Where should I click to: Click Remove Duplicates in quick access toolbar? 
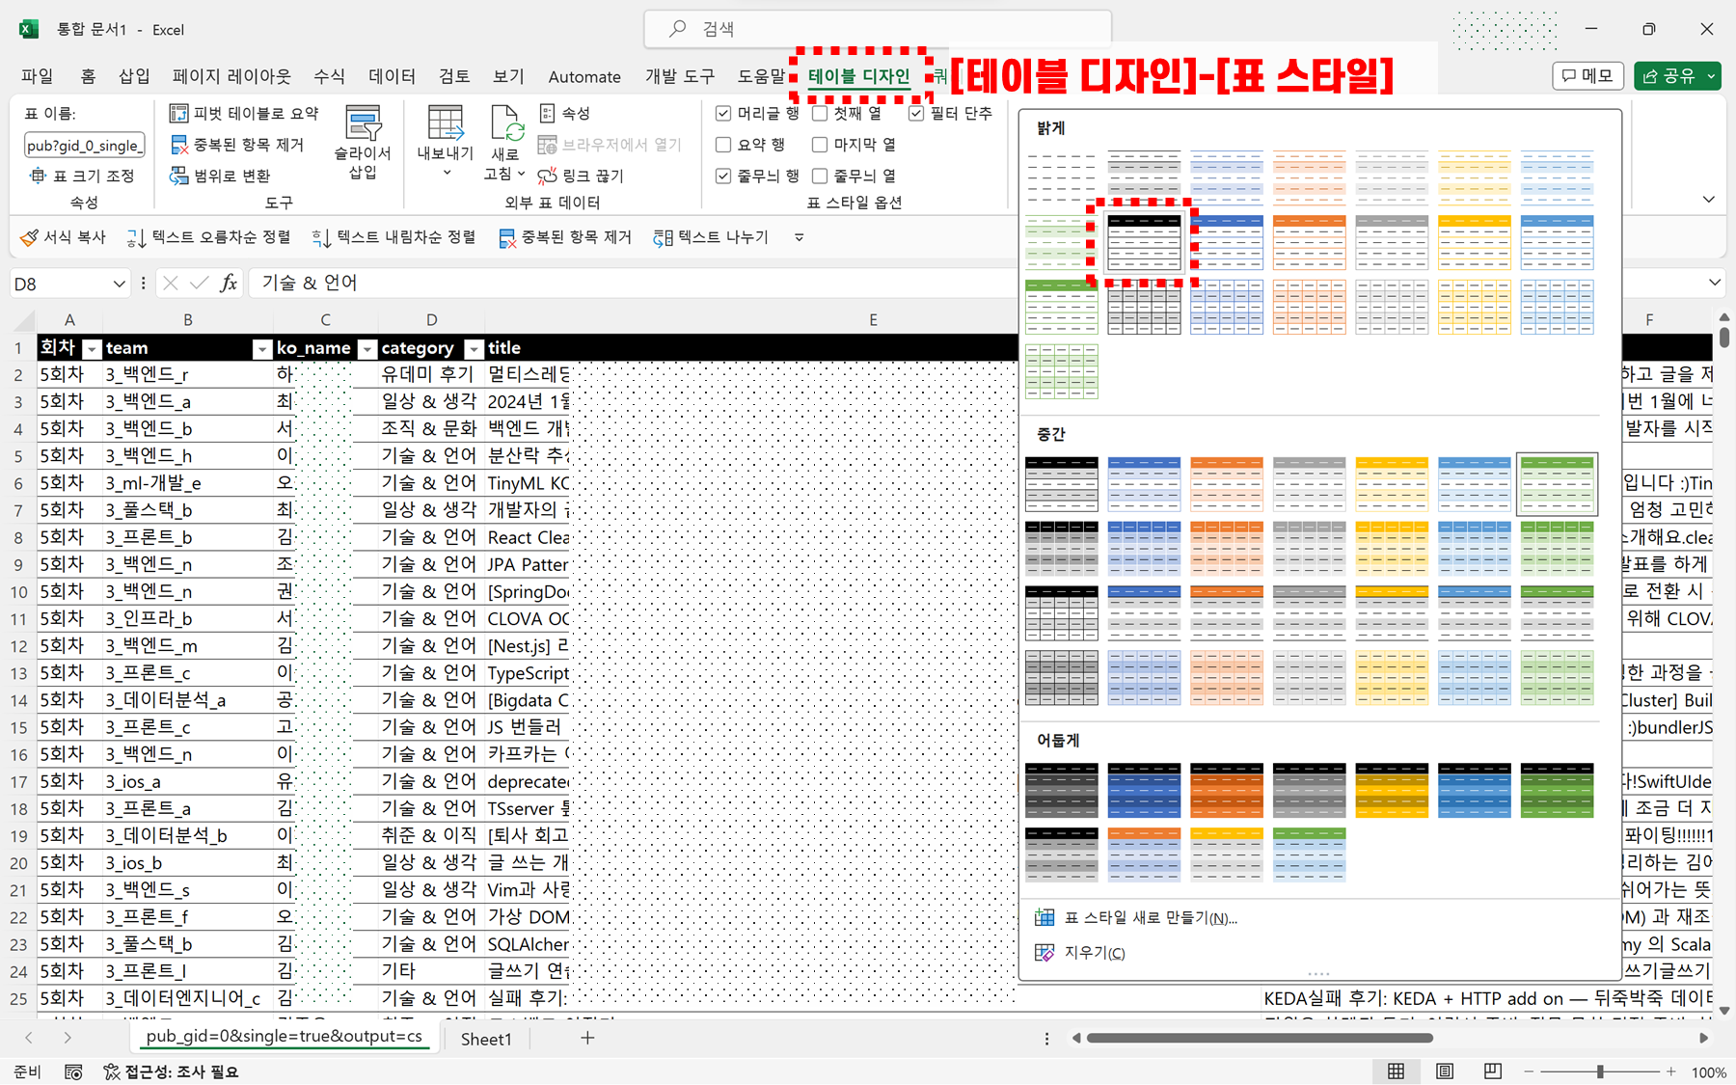pos(564,237)
